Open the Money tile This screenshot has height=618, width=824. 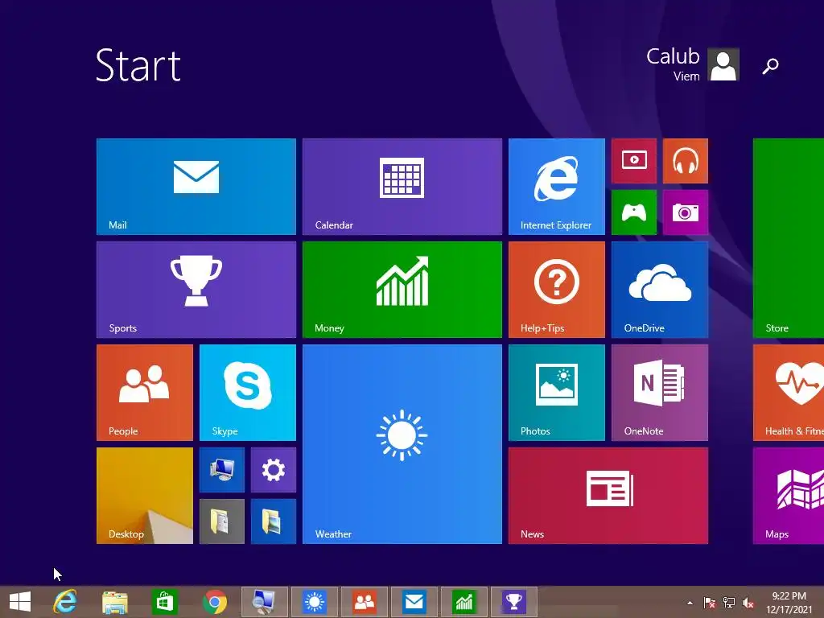402,290
